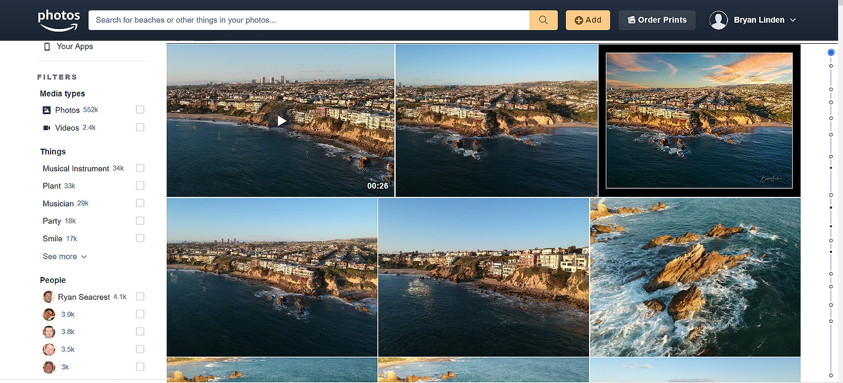
Task: Click the Your Apps menu item
Action: pyautogui.click(x=75, y=46)
